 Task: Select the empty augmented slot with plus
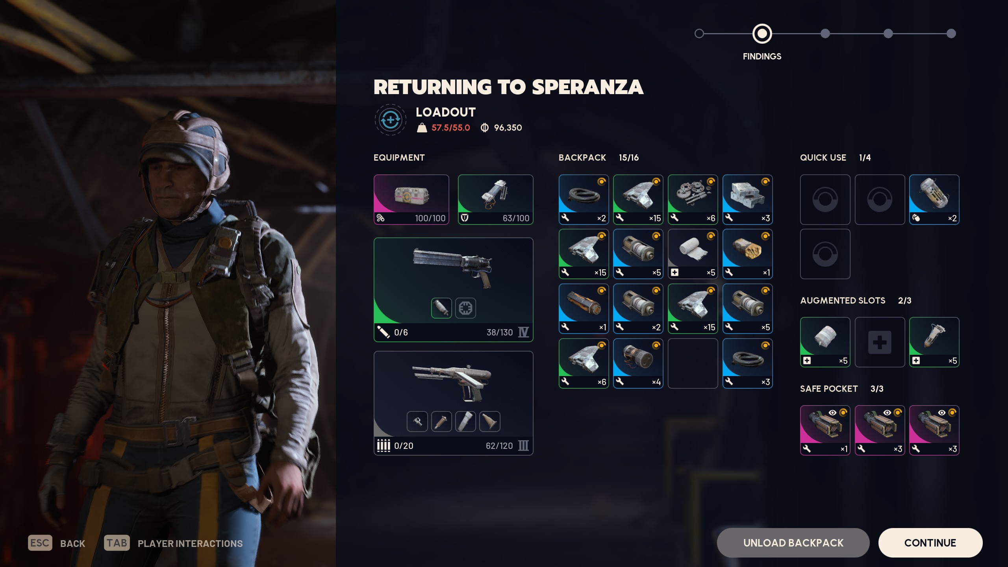point(880,342)
